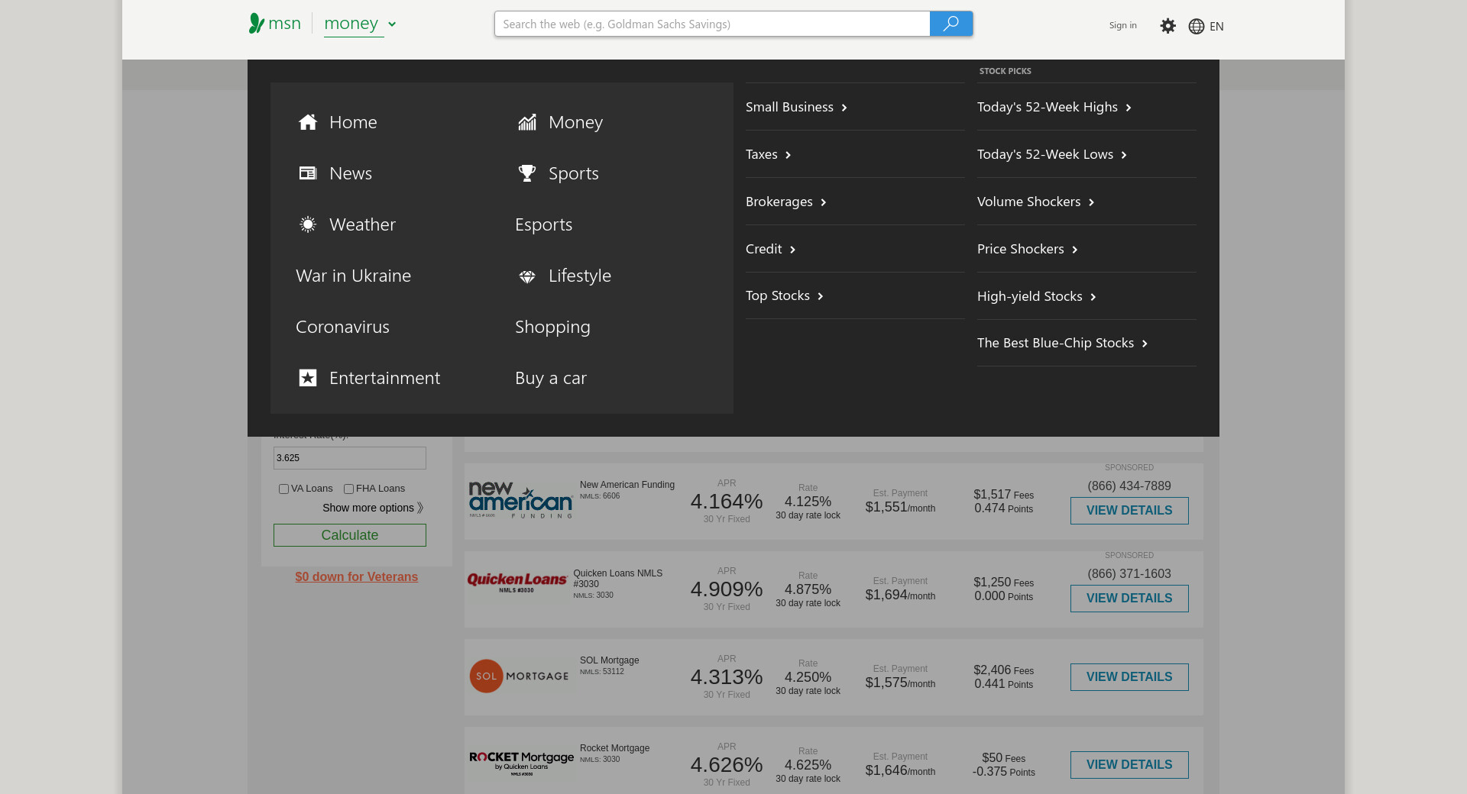Screen dimensions: 1467x794
Task: Open the $0 down for Veterans link
Action: pyautogui.click(x=356, y=577)
